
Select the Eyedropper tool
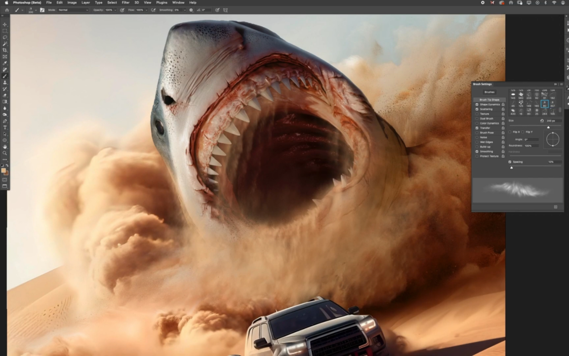(x=5, y=63)
